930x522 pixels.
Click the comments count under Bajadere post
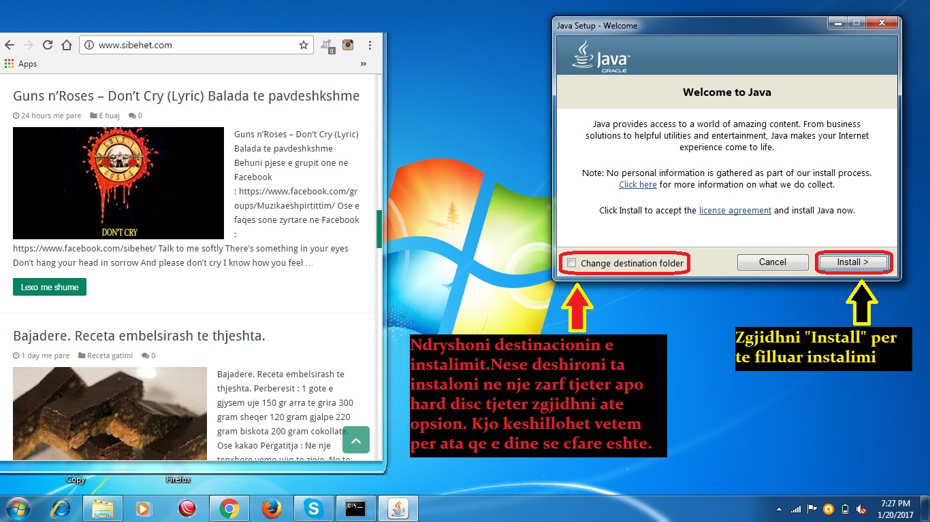point(148,355)
